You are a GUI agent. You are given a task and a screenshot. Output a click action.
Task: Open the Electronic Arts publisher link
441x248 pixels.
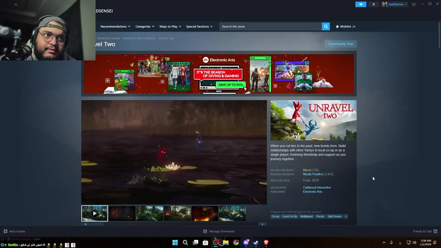pos(312,192)
